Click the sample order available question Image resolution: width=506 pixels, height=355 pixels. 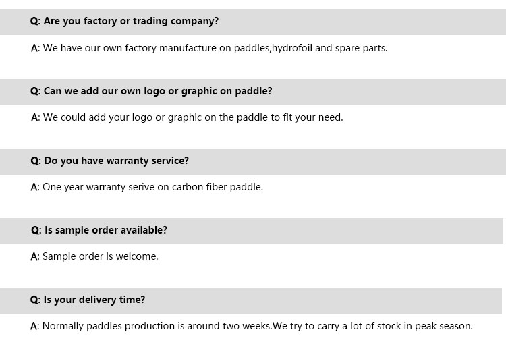point(99,230)
